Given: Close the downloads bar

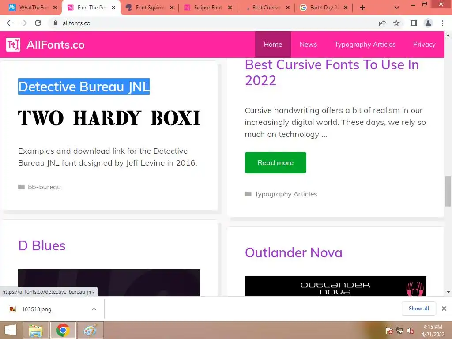Looking at the screenshot, I should point(444,309).
